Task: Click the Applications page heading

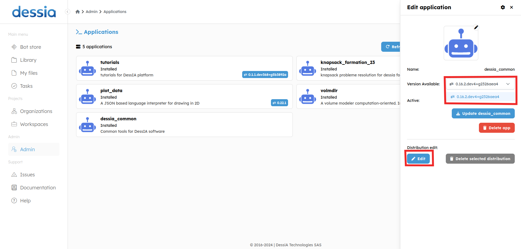Action: [x=101, y=32]
